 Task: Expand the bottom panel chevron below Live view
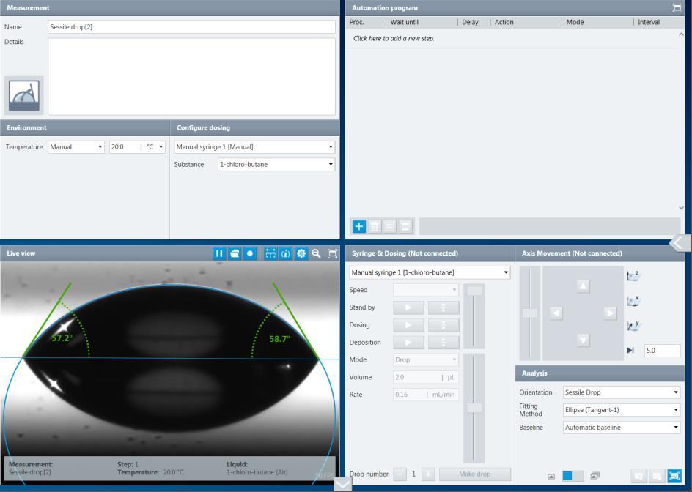tap(342, 484)
